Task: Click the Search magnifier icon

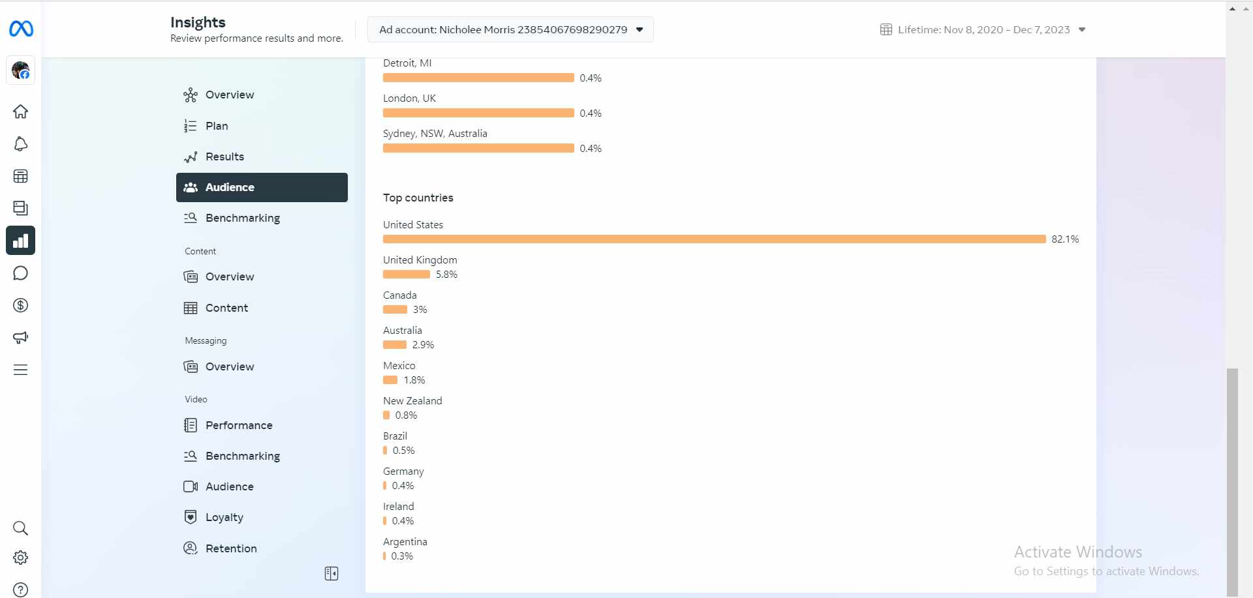Action: pyautogui.click(x=21, y=528)
